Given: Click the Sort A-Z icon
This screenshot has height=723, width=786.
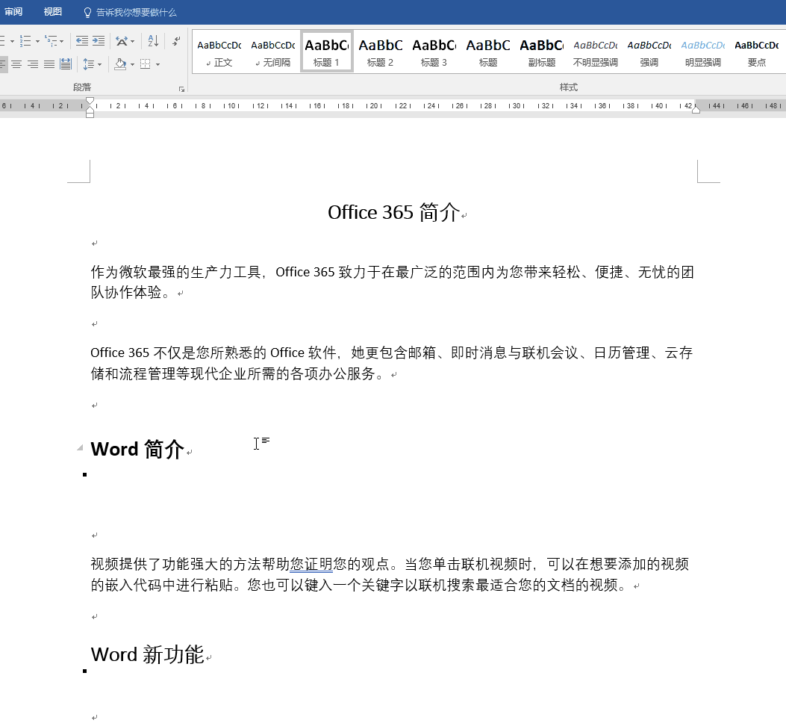Looking at the screenshot, I should point(153,40).
